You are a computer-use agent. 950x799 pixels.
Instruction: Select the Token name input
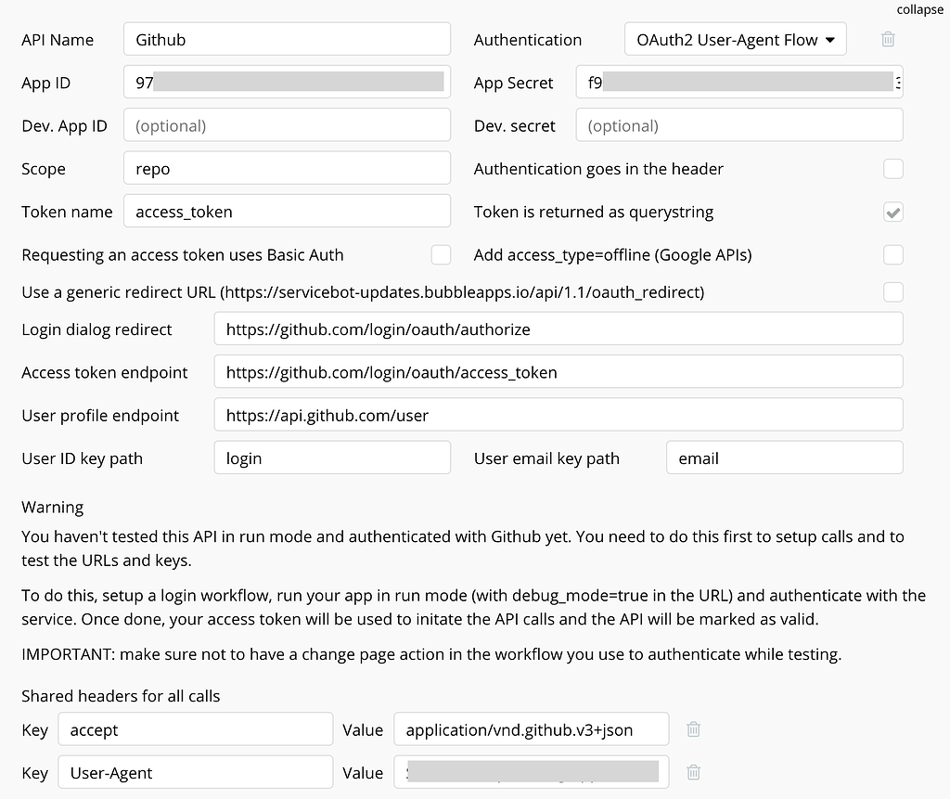pyautogui.click(x=287, y=211)
